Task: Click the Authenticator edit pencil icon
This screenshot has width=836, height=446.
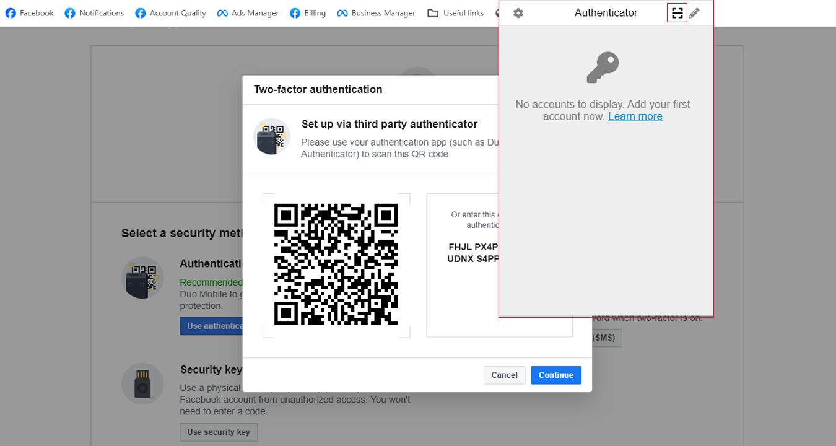Action: [x=694, y=13]
